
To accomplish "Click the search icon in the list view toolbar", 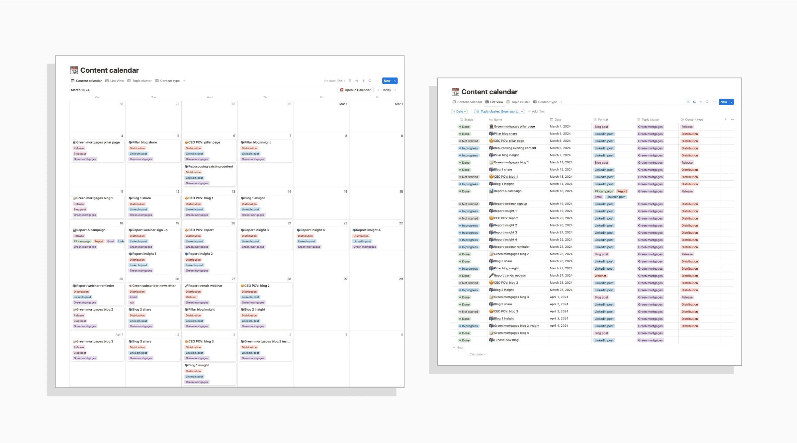I will pos(707,102).
